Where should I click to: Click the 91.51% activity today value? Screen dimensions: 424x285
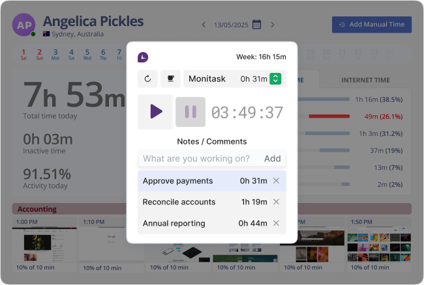47,174
